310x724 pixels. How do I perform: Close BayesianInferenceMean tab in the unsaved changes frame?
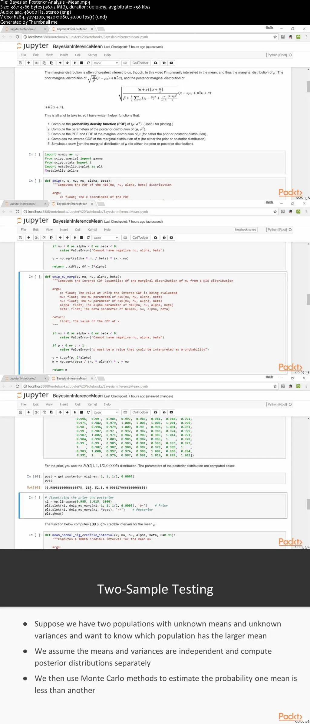pyautogui.click(x=92, y=379)
